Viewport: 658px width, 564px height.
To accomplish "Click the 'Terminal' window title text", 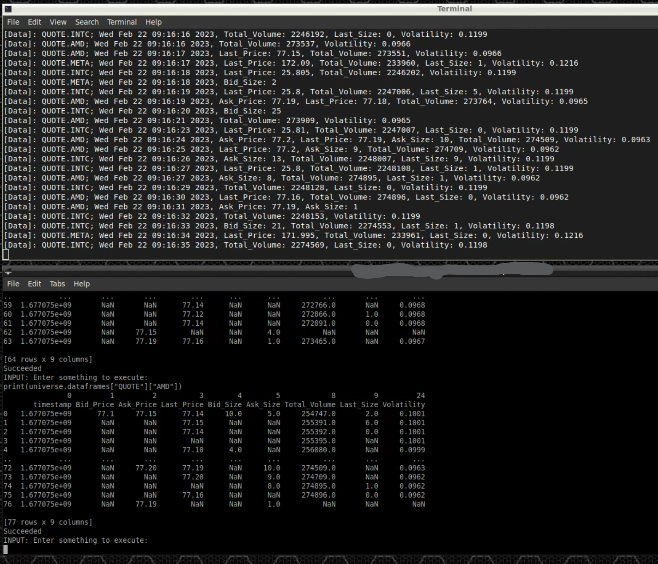I will coord(454,9).
